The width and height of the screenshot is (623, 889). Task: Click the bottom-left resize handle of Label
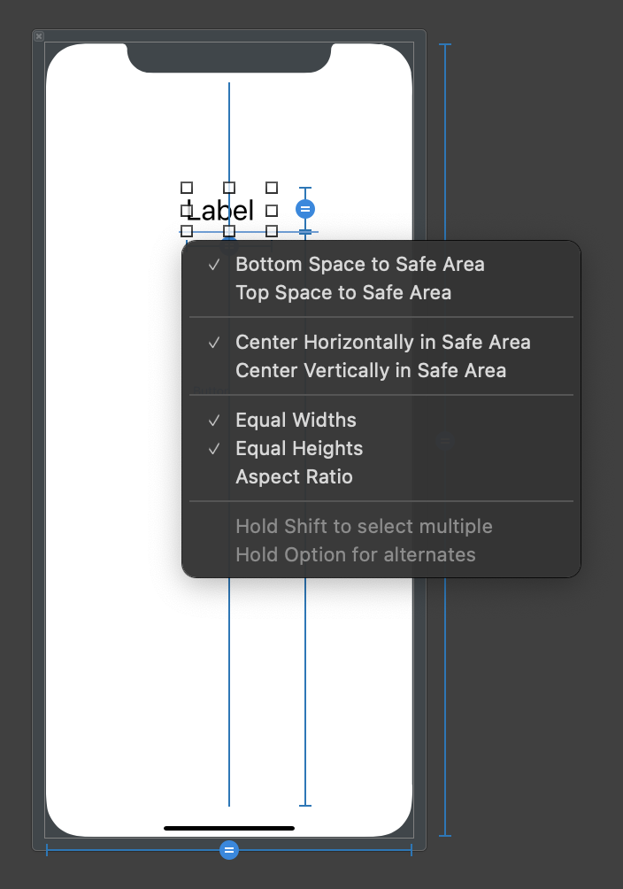coord(187,231)
